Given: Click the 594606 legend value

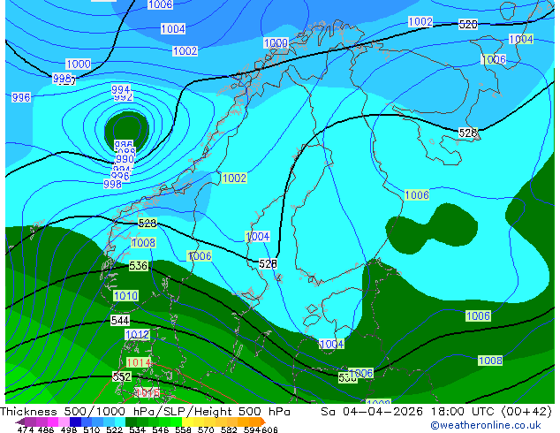Looking at the screenshot, I should click(261, 429).
